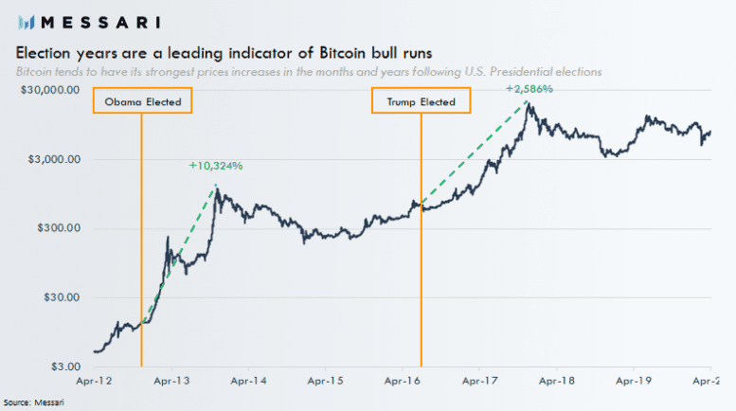The width and height of the screenshot is (736, 411).
Task: Click the Apr-18 x-axis label
Action: (557, 381)
